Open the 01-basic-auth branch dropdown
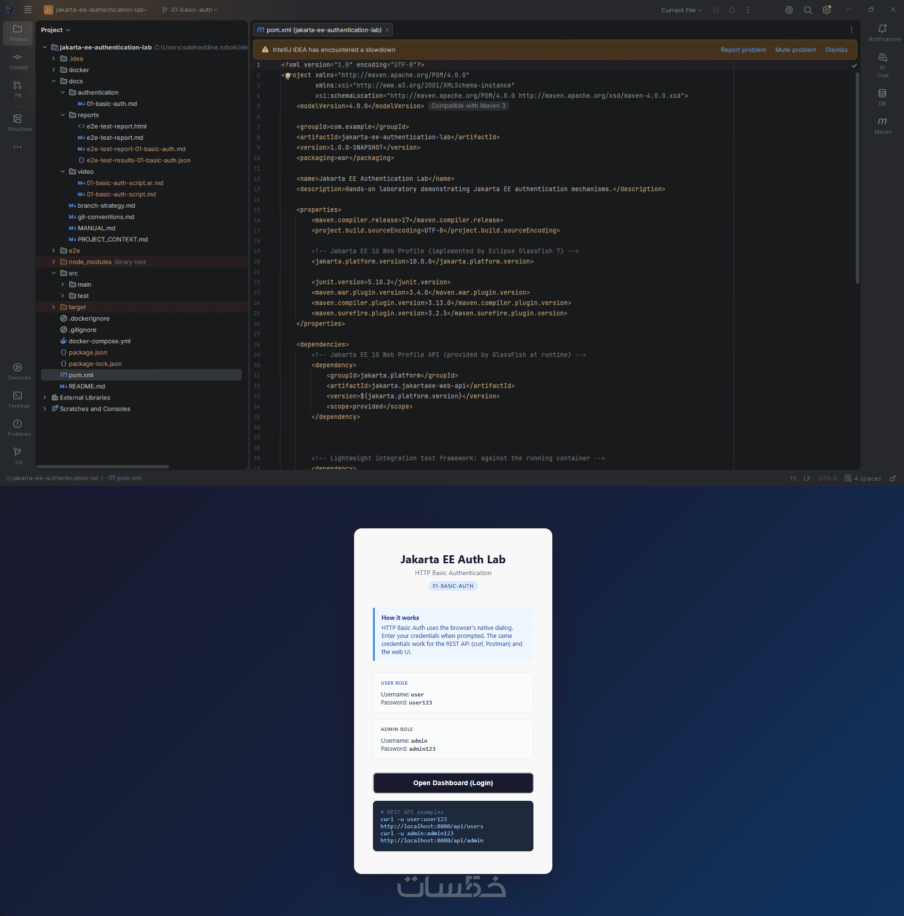Screen dimensions: 904x916 click(x=190, y=9)
